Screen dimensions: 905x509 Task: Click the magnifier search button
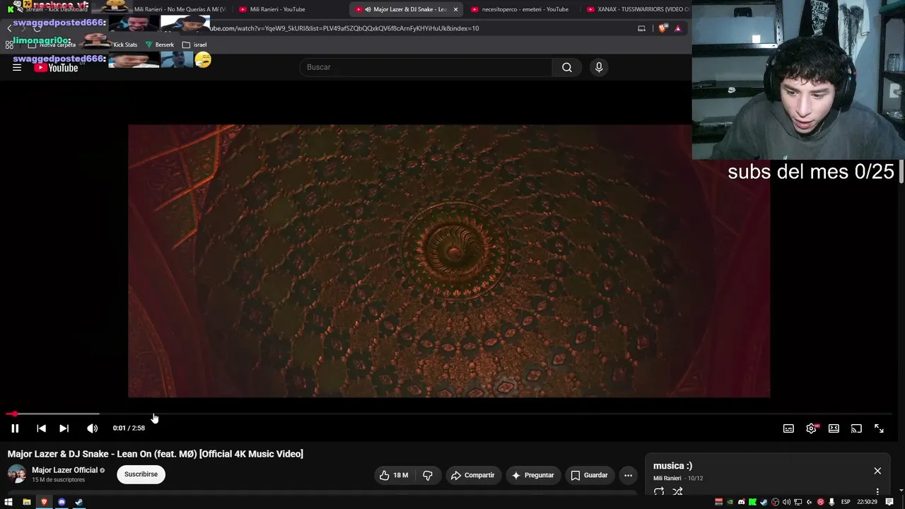click(x=567, y=67)
